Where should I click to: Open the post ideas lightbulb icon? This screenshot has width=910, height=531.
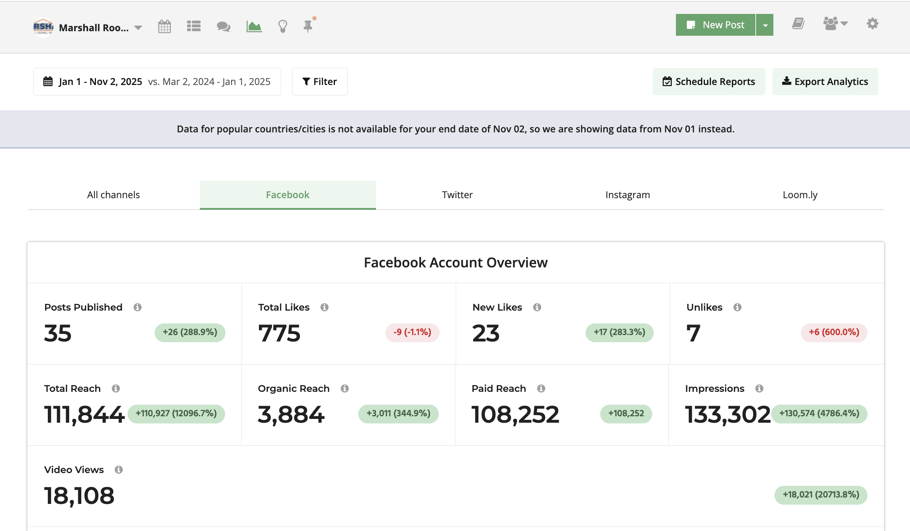click(x=283, y=26)
